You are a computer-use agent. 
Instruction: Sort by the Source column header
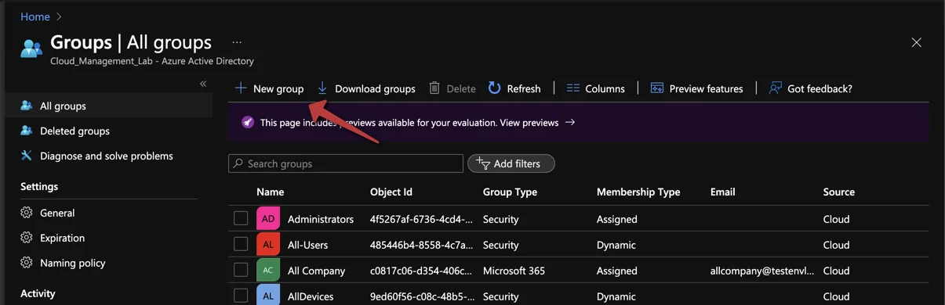click(839, 192)
